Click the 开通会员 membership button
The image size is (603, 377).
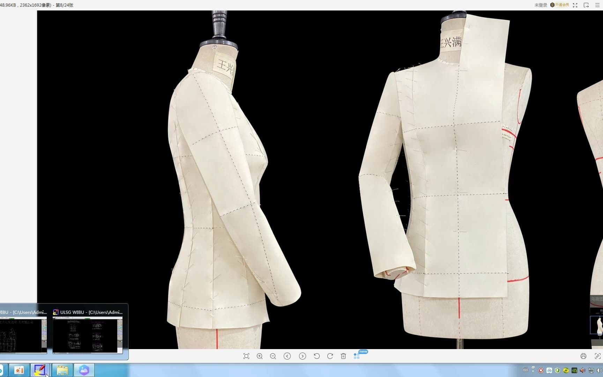tap(560, 5)
